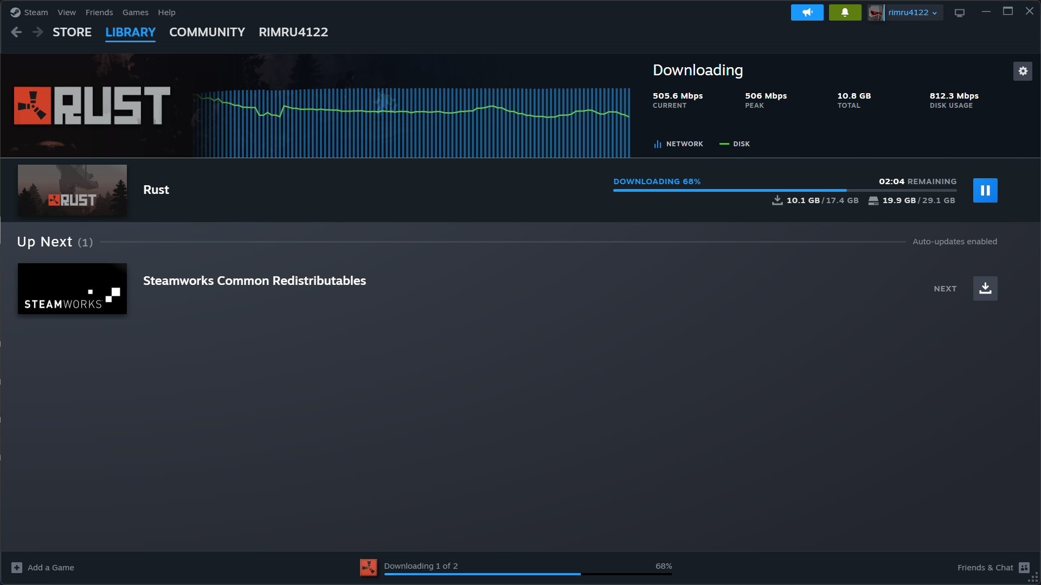Start the Steamworks Common Redistributables download now
1041x585 pixels.
(x=985, y=289)
